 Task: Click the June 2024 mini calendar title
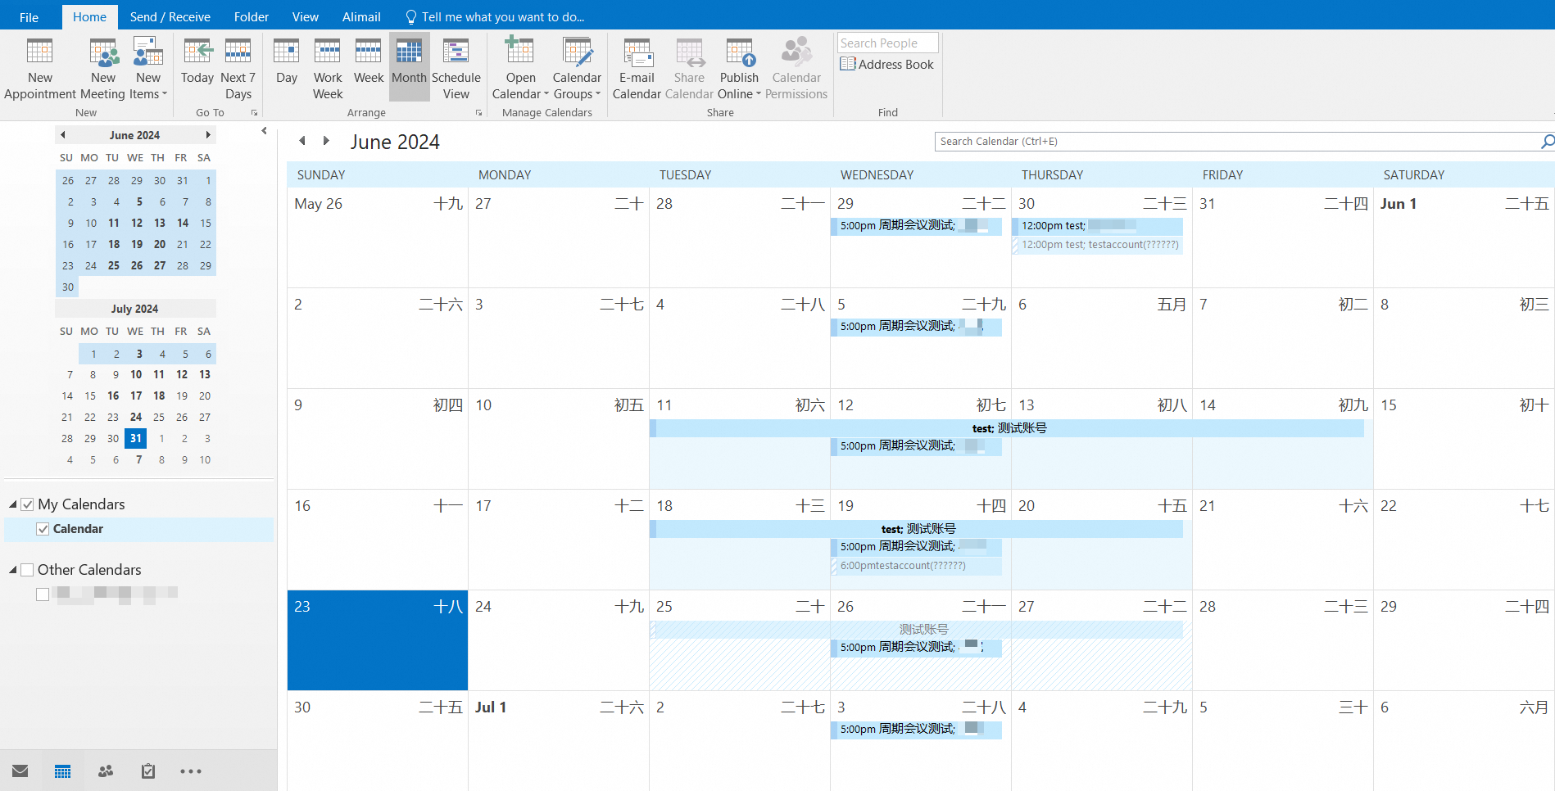click(x=135, y=135)
